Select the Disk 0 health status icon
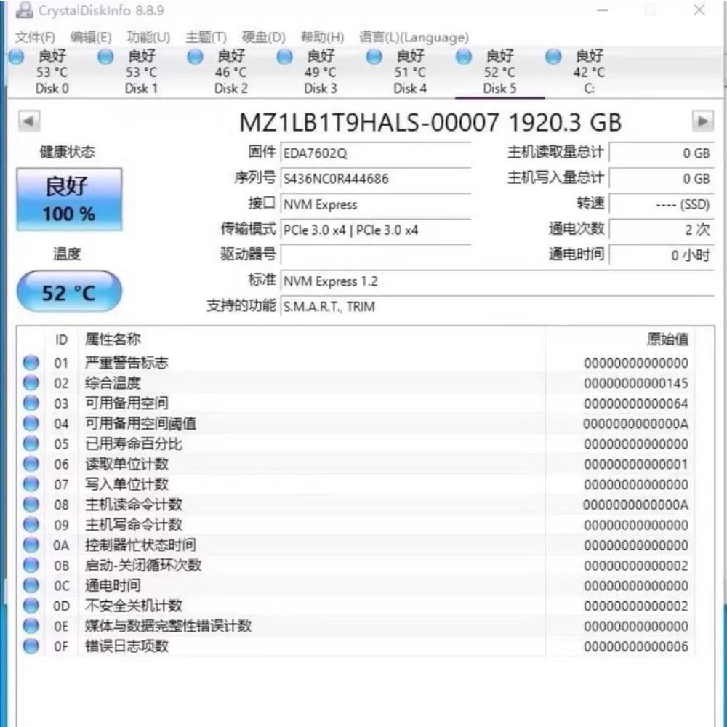Screen dimensions: 727x727 pos(17,56)
